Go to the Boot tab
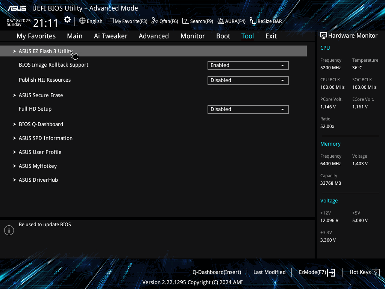 (x=223, y=36)
